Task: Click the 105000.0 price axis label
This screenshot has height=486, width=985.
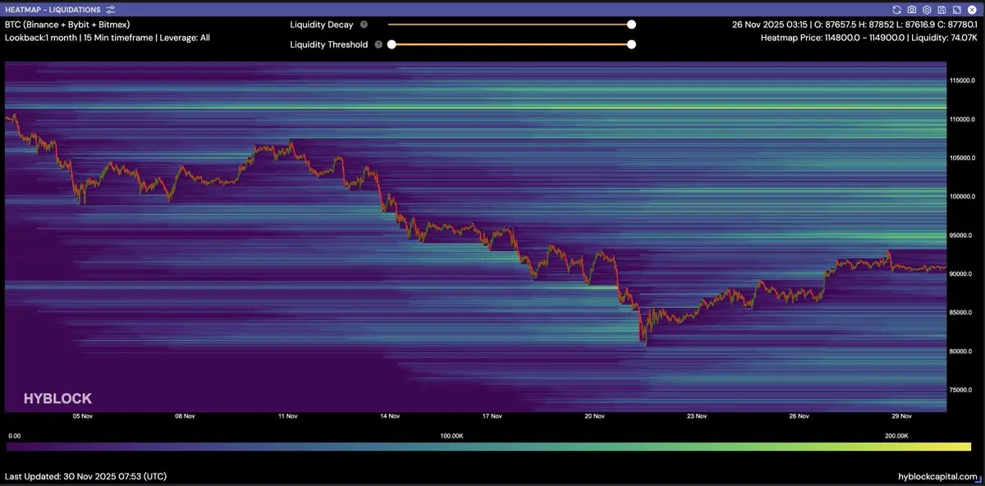Action: point(962,158)
